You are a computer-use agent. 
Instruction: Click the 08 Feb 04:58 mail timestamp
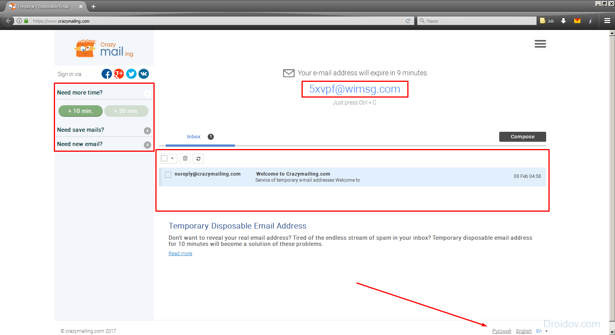(527, 176)
